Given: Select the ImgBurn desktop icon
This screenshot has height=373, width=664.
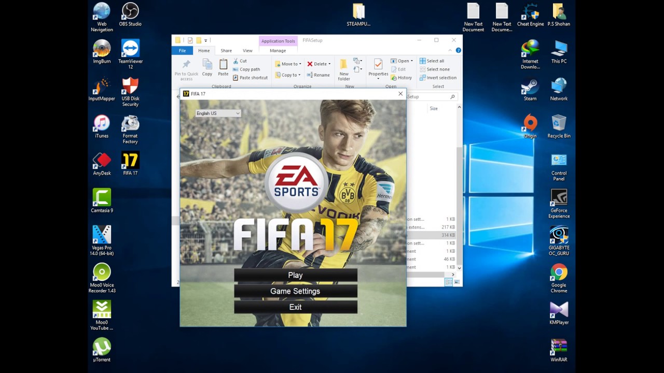Looking at the screenshot, I should coord(102,52).
